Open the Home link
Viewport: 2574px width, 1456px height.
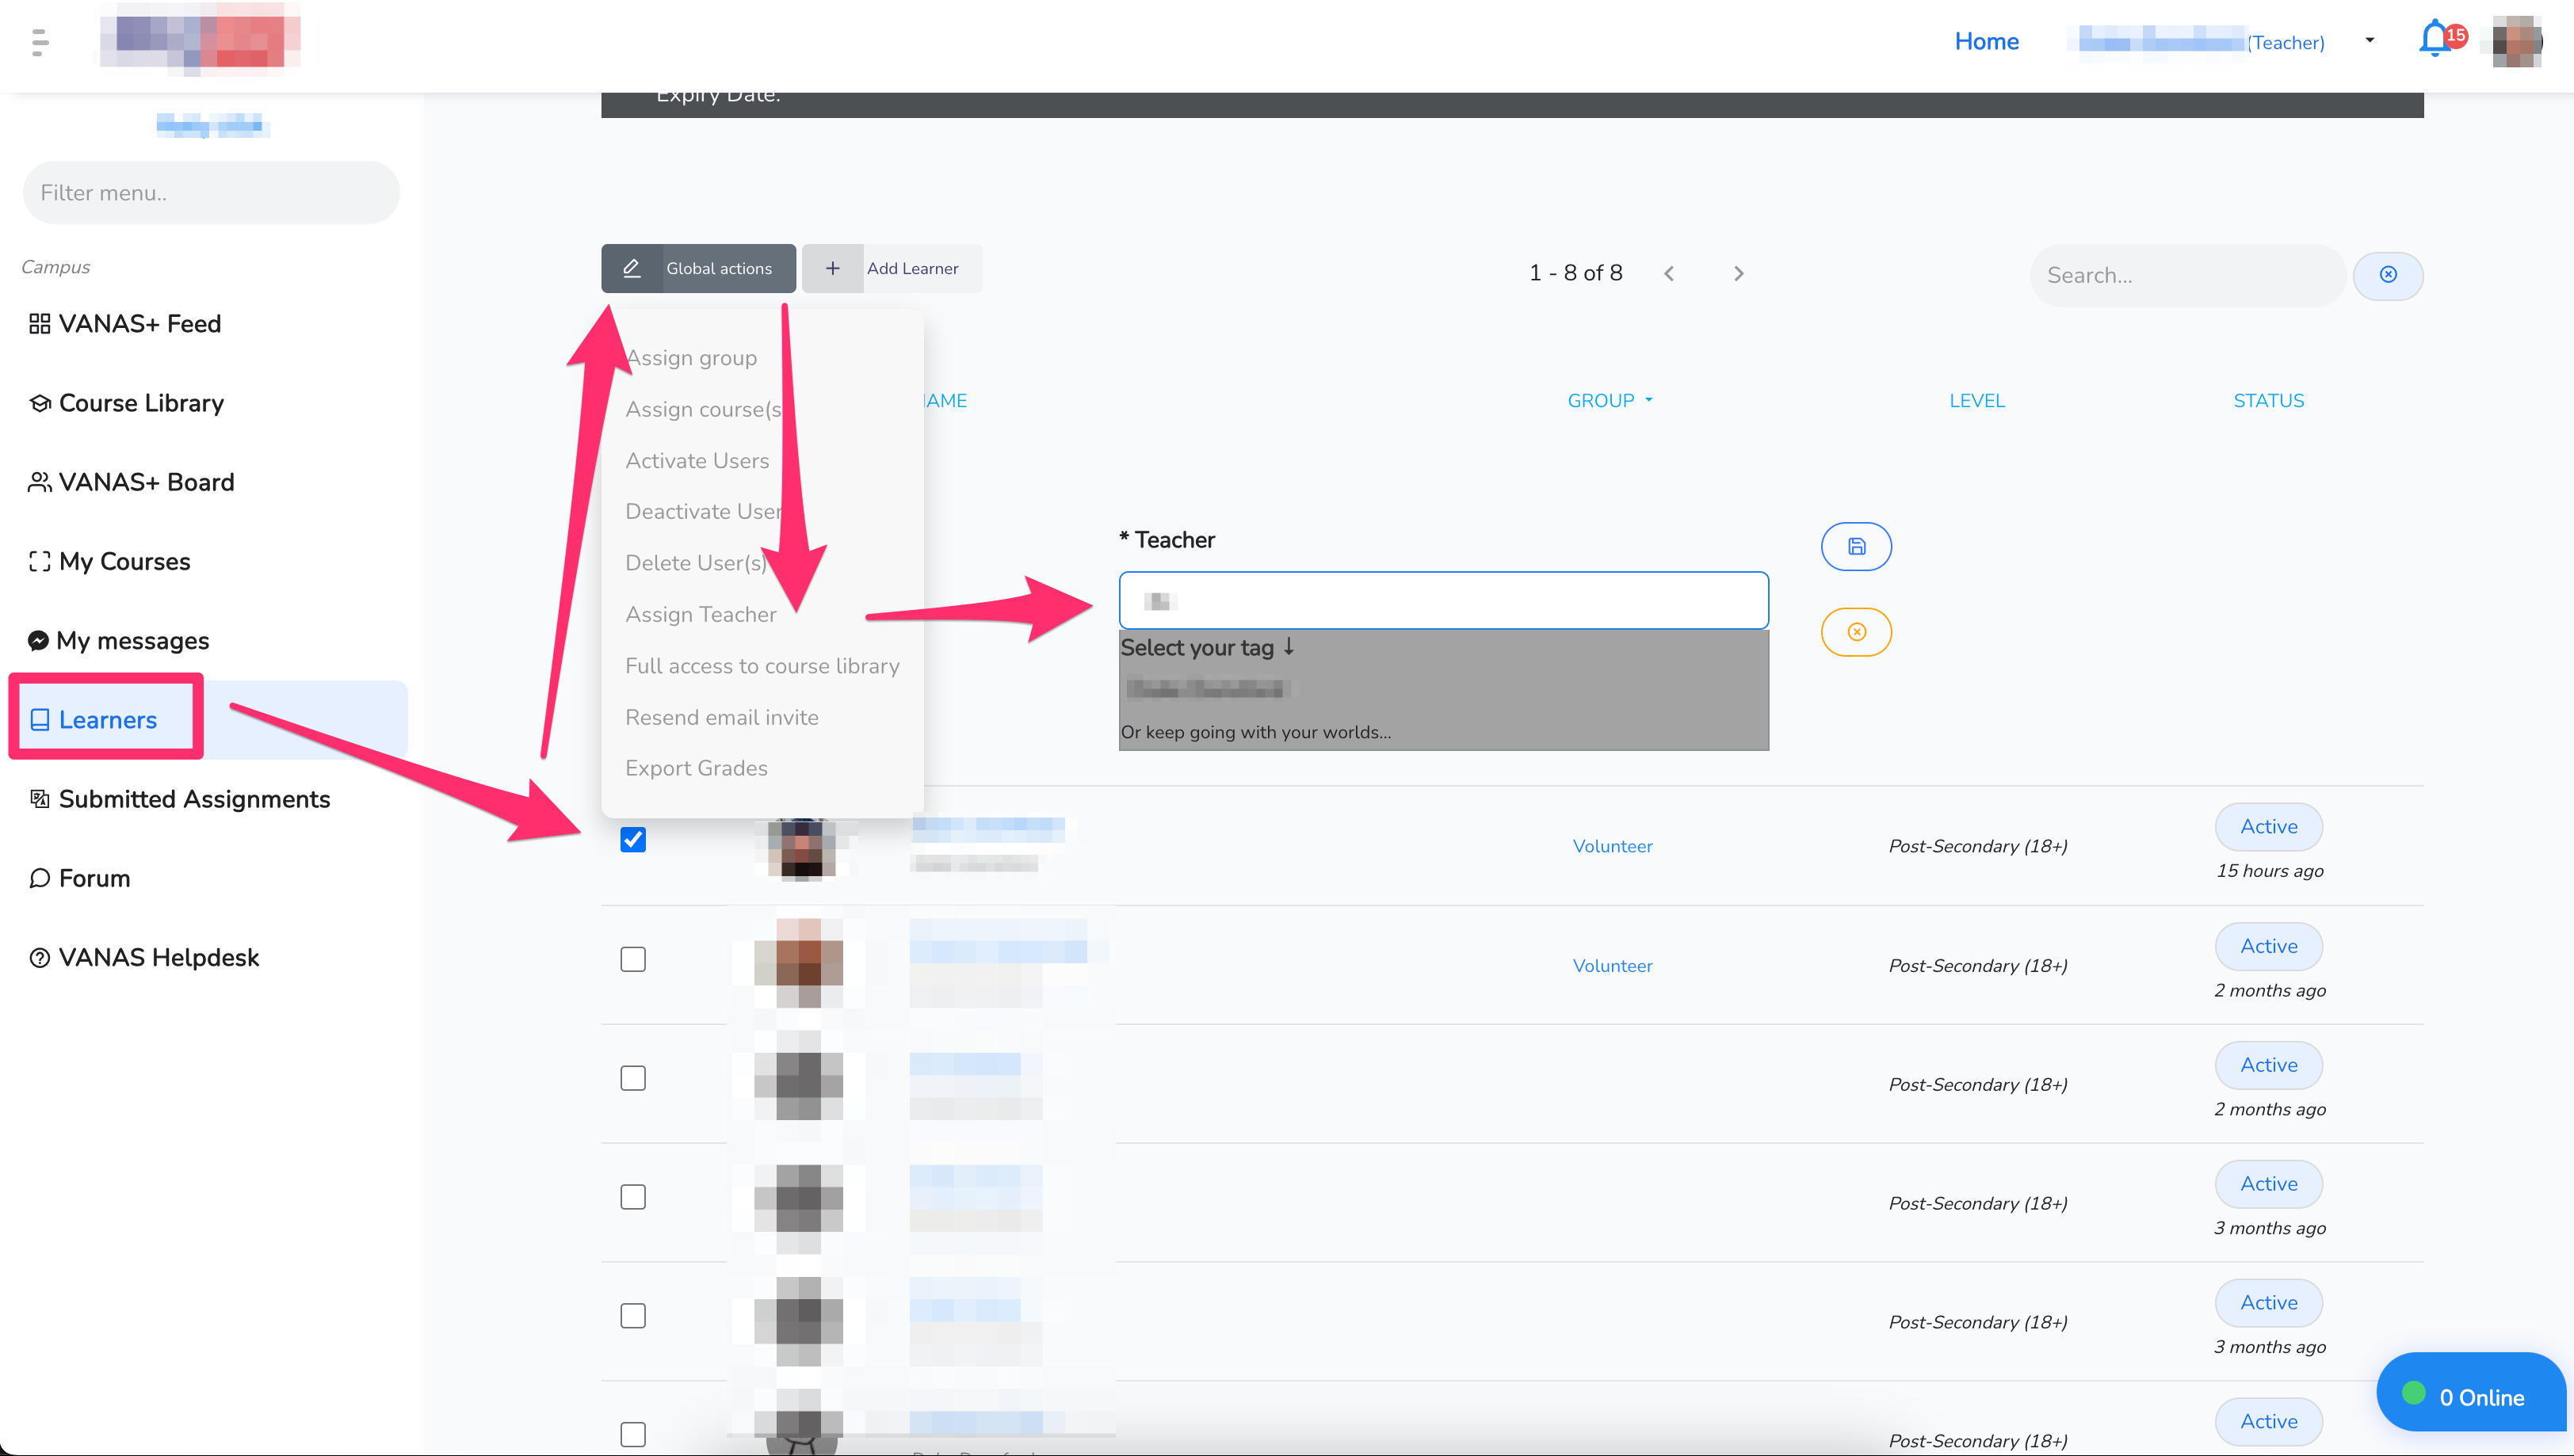pos(1986,41)
